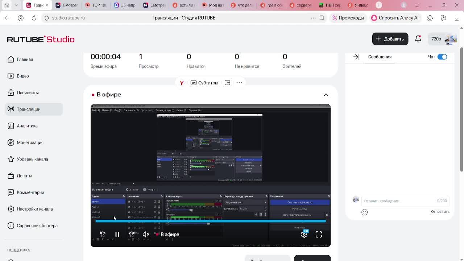Screen dimensions: 464x261
Task: Open the notifications bell
Action: (x=418, y=39)
